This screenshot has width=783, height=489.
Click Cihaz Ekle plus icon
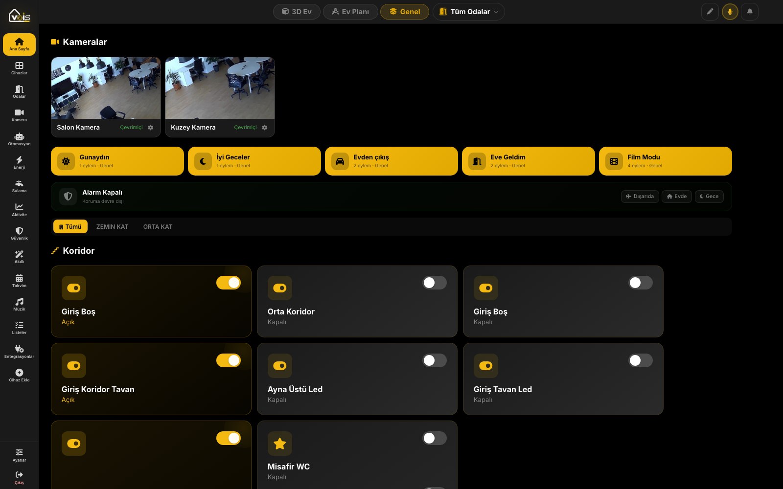[x=19, y=373]
